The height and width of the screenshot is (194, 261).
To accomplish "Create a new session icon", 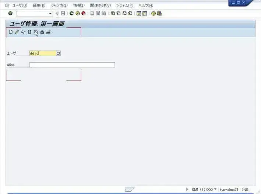I will (x=139, y=13).
